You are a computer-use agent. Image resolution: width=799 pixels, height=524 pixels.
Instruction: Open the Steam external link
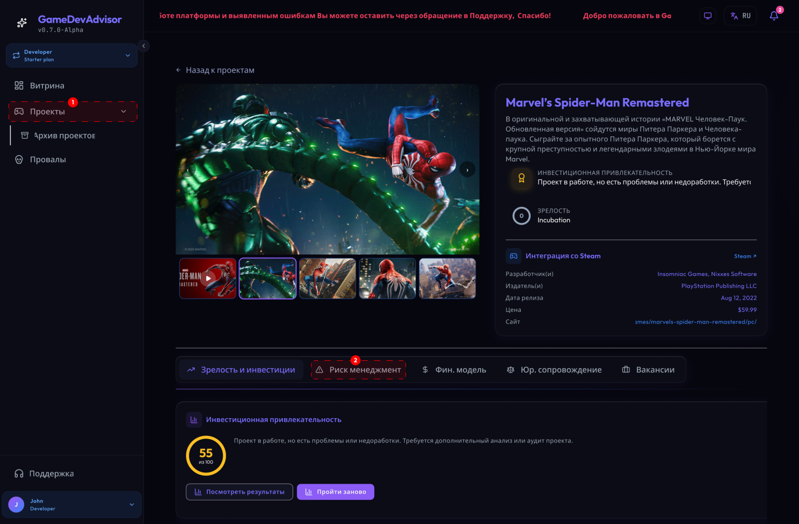(745, 256)
